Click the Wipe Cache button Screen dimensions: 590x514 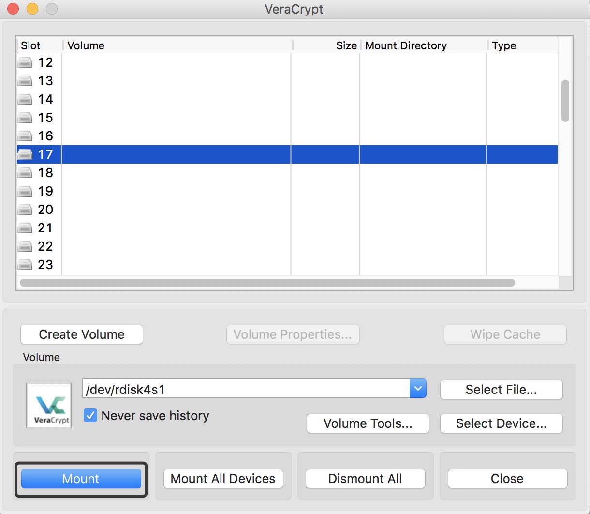[x=505, y=334]
